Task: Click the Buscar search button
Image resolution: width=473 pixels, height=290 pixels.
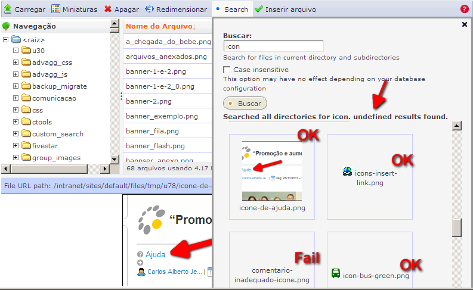Action: pyautogui.click(x=245, y=103)
